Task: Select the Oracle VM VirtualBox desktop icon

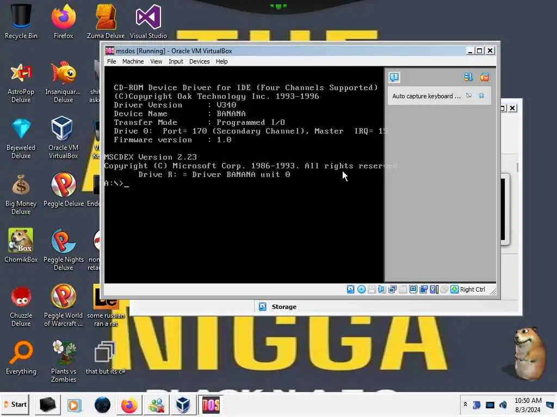Action: tap(63, 138)
